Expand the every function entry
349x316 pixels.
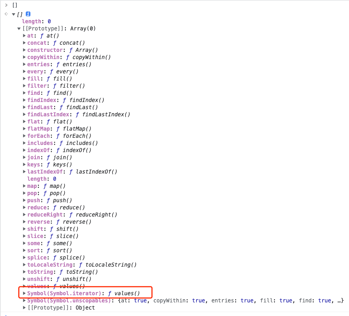coord(24,72)
